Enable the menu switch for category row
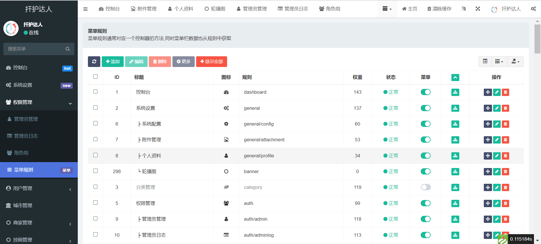Viewport: 541px width, 244px height. click(x=425, y=187)
